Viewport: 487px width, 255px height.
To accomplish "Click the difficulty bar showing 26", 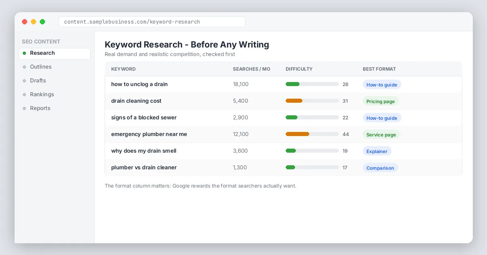I will pyautogui.click(x=312, y=84).
